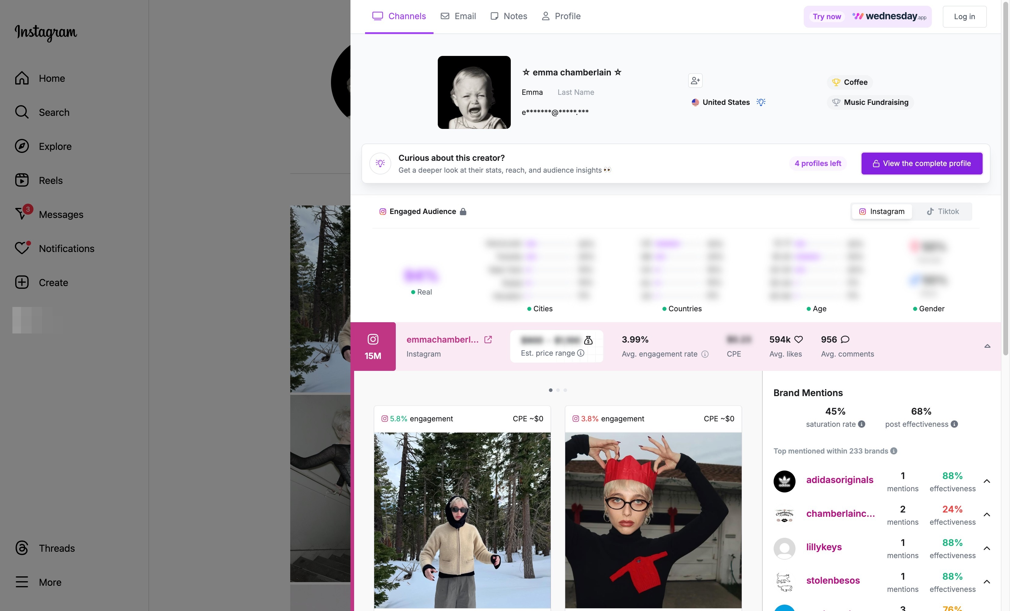Click info icon beside post effectiveness
The height and width of the screenshot is (611, 1010).
pyautogui.click(x=954, y=424)
